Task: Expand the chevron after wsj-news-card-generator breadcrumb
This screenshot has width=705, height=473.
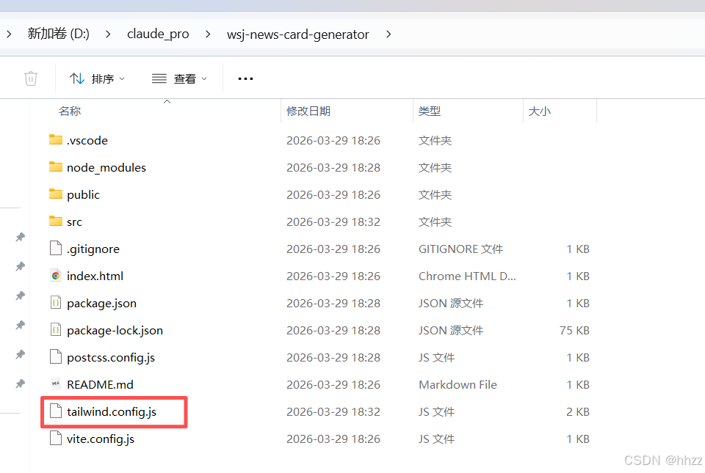Action: 389,34
